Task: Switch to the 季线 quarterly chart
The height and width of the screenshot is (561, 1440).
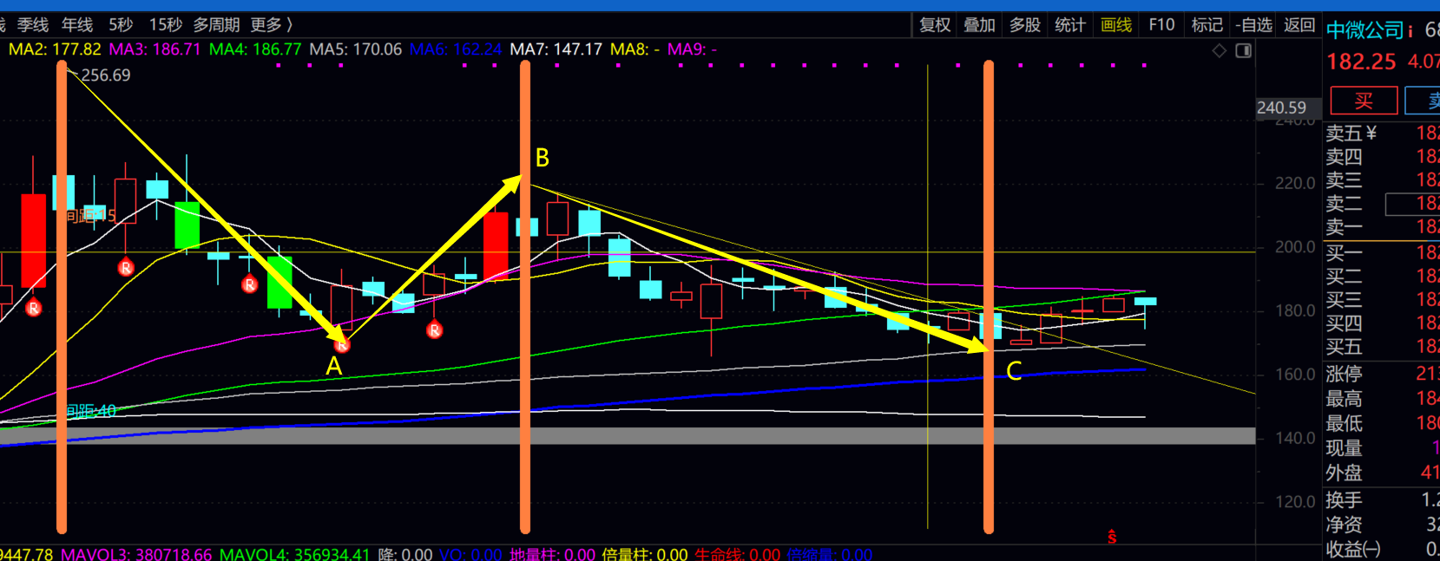Action: [x=33, y=25]
